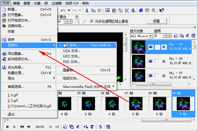The image size is (198, 131).
Task: Click the Stop animation button
Action: 14,127
